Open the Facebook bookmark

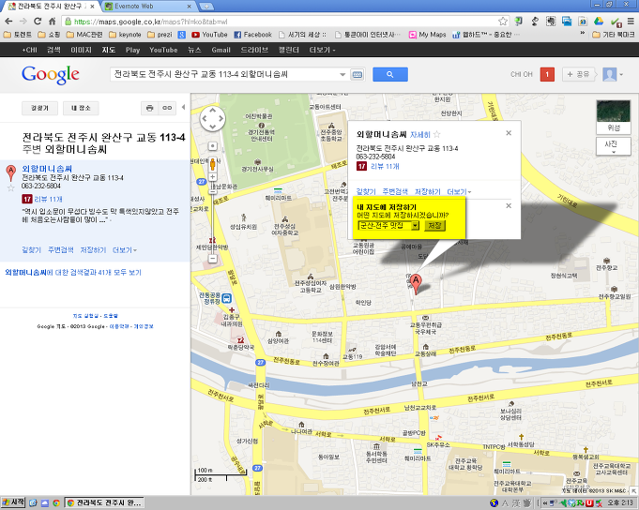[252, 35]
